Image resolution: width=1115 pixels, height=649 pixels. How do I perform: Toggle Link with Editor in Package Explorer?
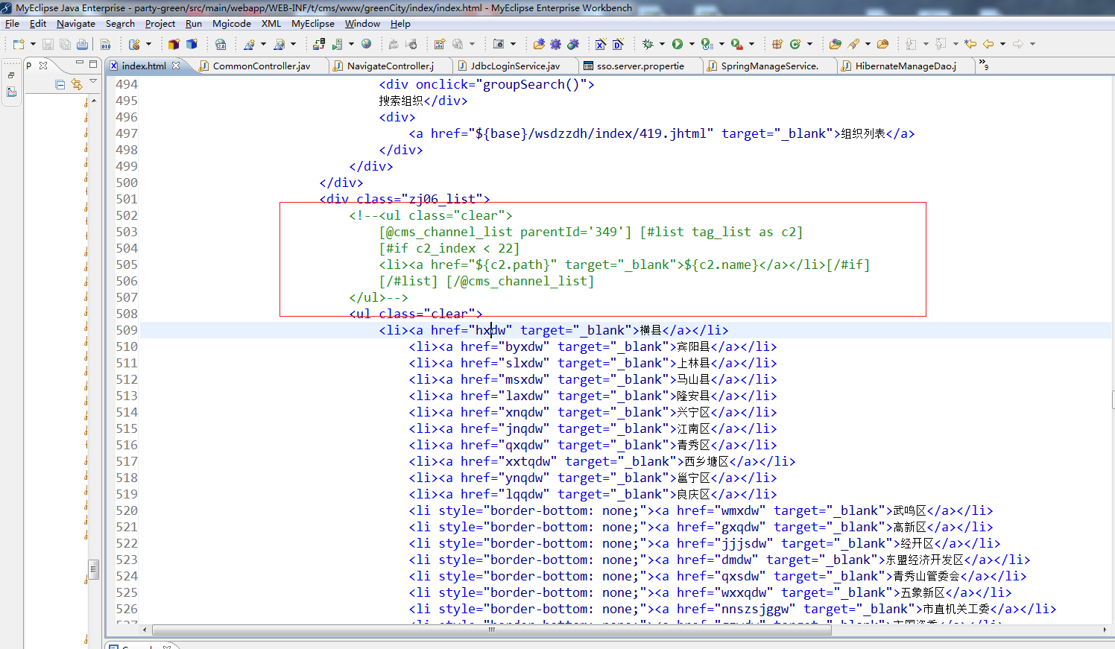(77, 84)
